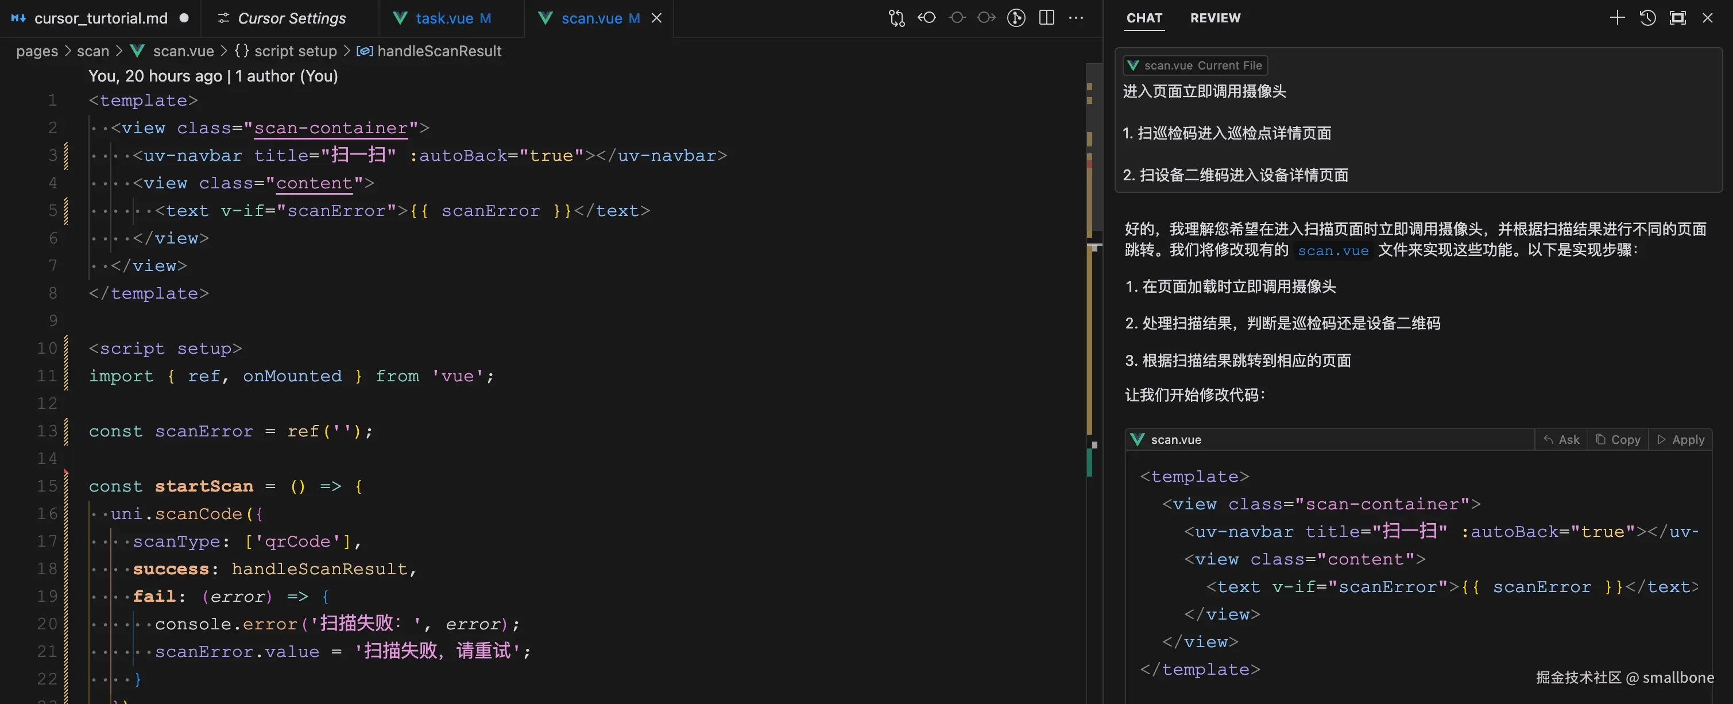Split the editor with the layout icon

coord(1046,18)
